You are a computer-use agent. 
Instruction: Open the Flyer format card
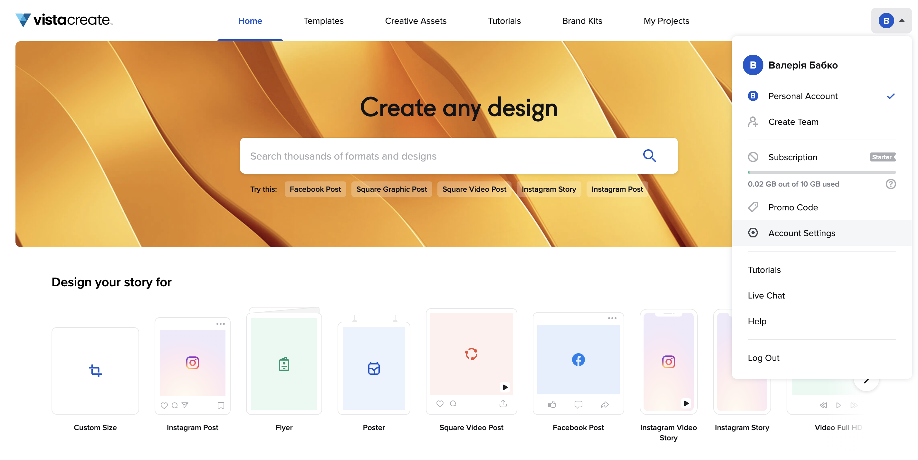pos(284,361)
